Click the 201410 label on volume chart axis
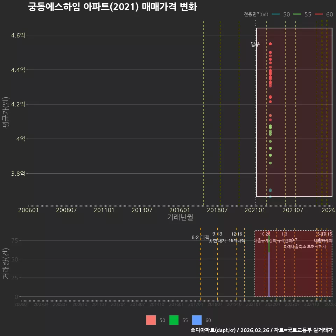Image resolution: width=336 pixels, height=336 pixels. coord(157,304)
